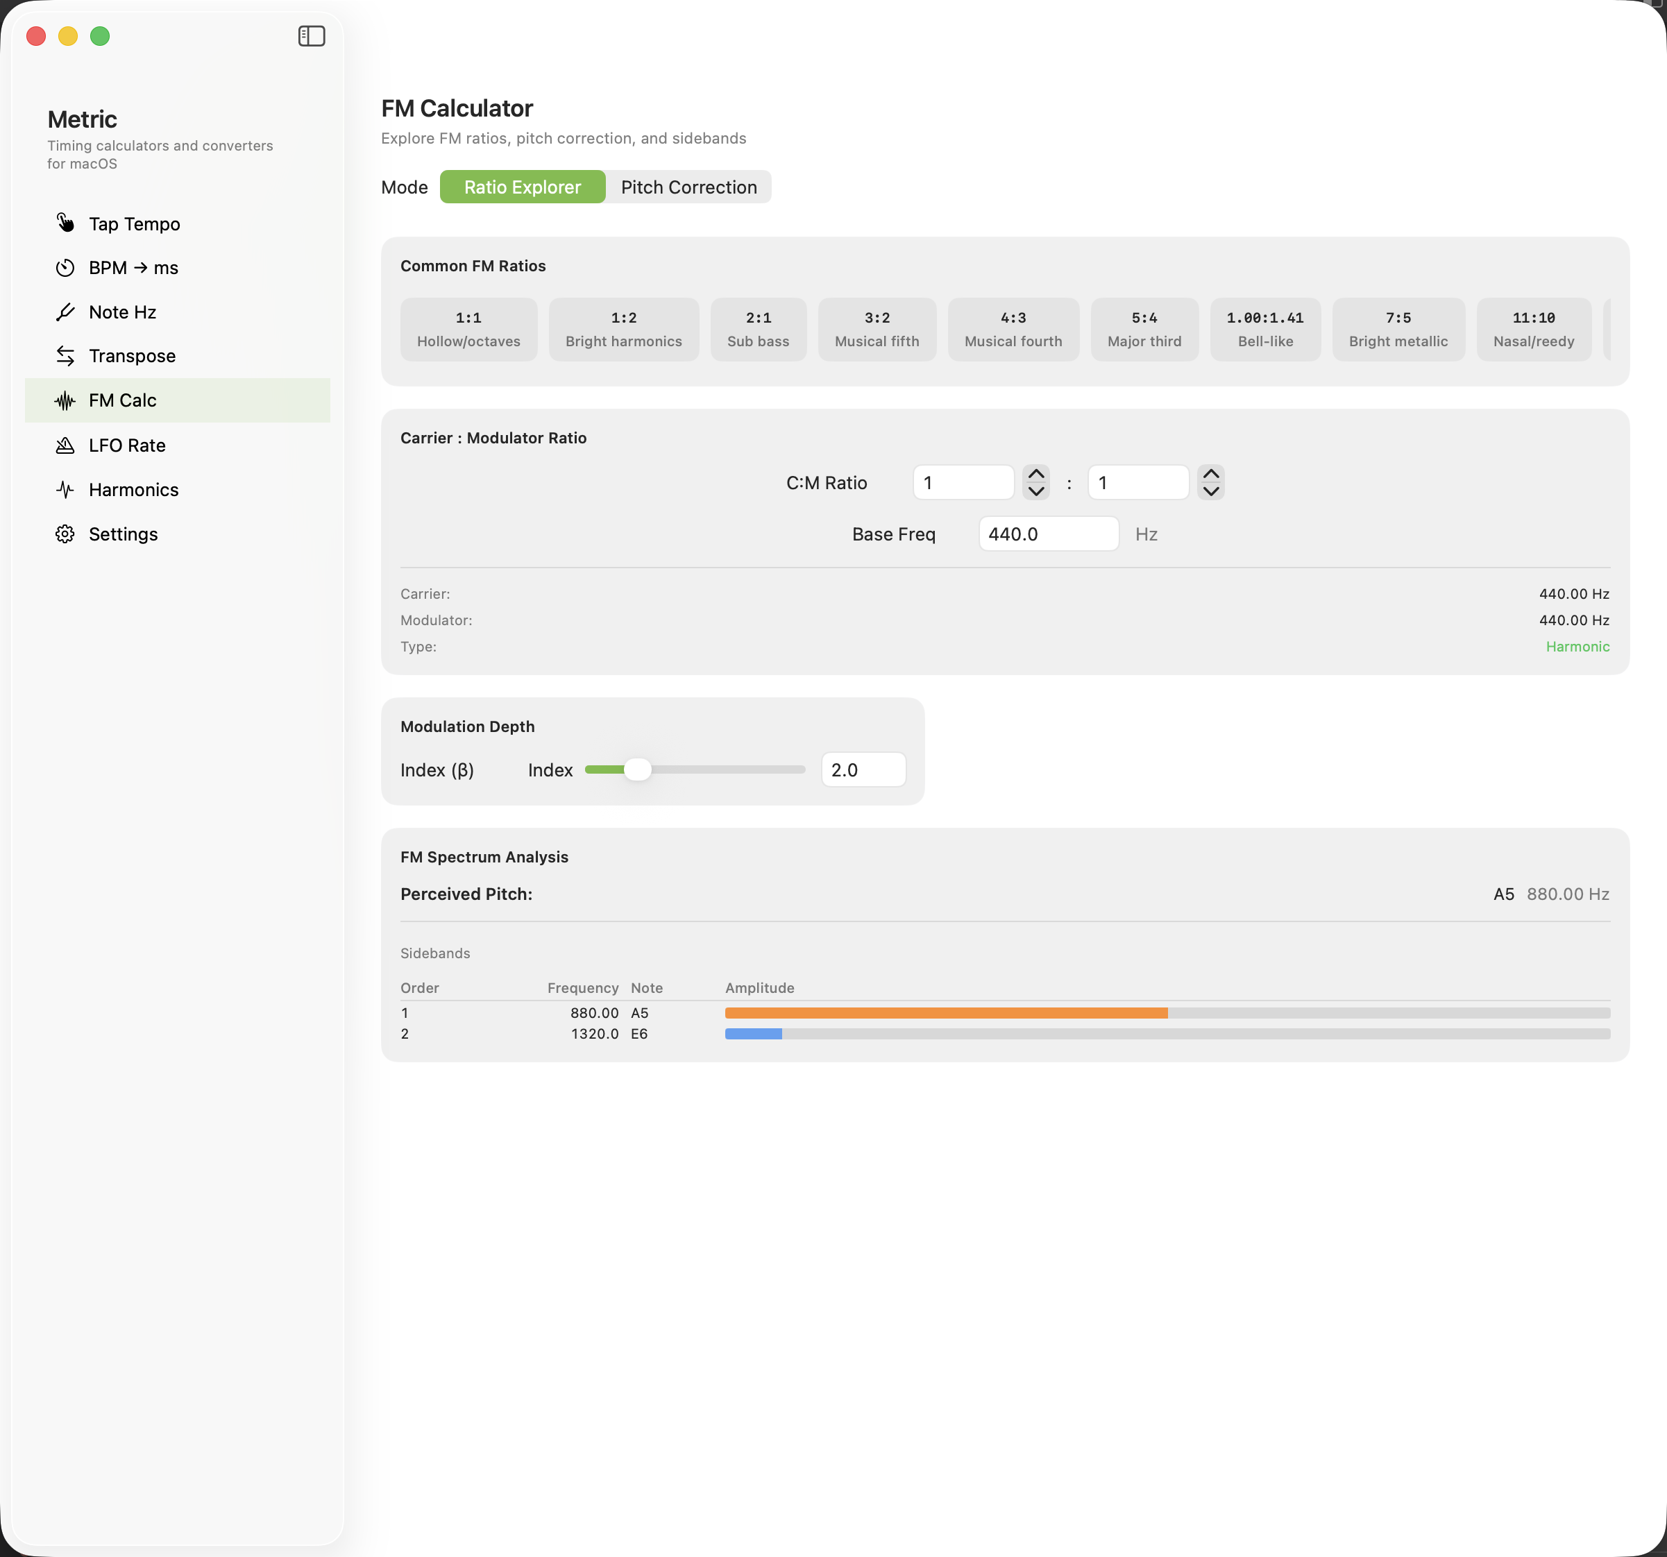Viewport: 1667px width, 1557px height.
Task: Decrement the carrier ratio stepper down
Action: pyautogui.click(x=1035, y=491)
